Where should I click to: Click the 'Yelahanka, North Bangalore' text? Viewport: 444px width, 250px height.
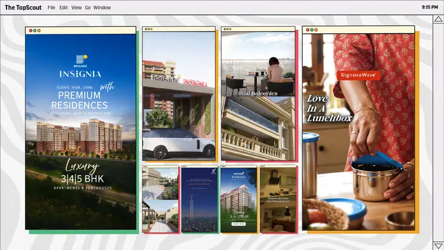(x=81, y=113)
